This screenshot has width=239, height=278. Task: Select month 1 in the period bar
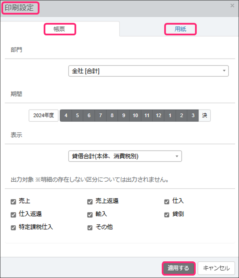pyautogui.click(x=170, y=115)
